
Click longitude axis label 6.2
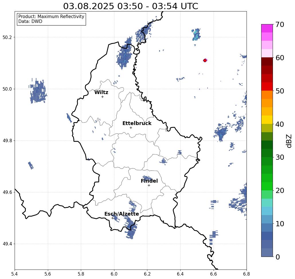147,274
